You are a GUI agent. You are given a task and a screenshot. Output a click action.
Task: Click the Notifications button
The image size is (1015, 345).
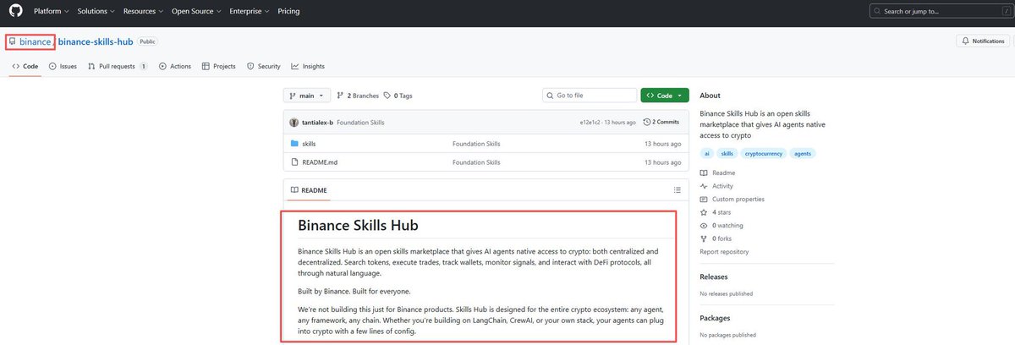click(x=981, y=41)
